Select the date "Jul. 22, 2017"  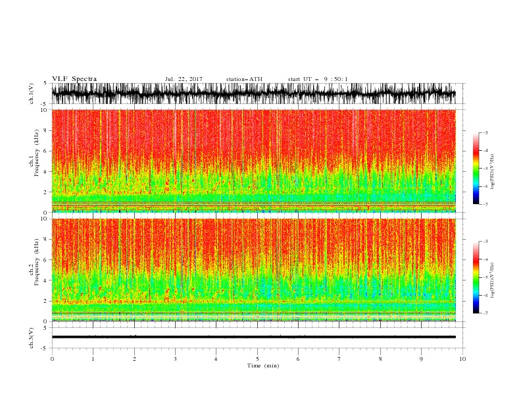pos(184,79)
